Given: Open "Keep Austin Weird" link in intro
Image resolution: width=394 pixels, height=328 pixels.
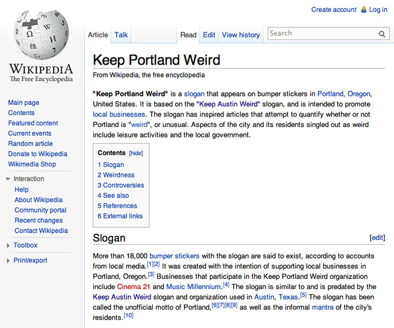Looking at the screenshot, I should click(x=228, y=105).
